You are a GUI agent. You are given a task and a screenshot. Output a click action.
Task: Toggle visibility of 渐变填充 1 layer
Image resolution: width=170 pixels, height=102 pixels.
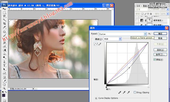pos(136,20)
